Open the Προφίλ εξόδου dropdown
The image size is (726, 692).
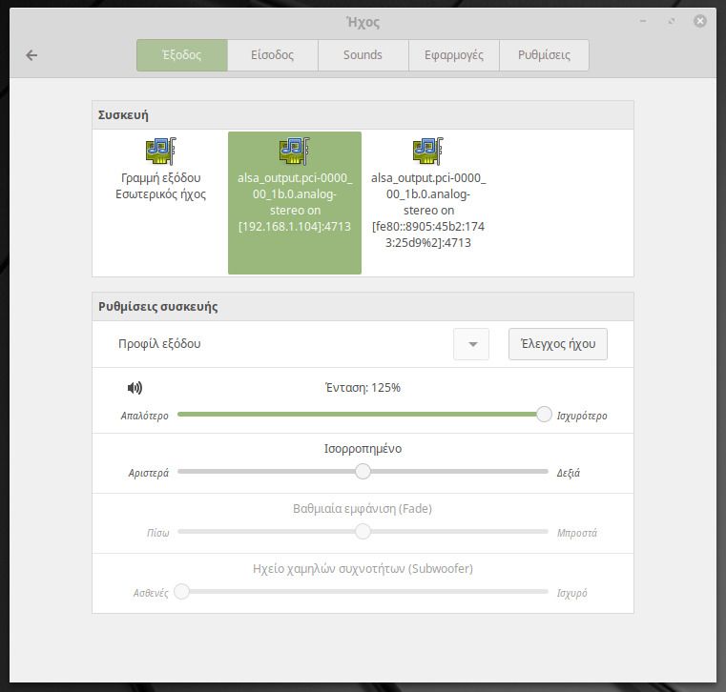[472, 344]
